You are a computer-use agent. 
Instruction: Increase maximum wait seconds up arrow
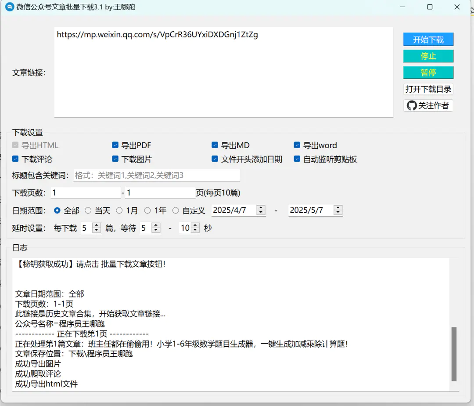coord(195,225)
